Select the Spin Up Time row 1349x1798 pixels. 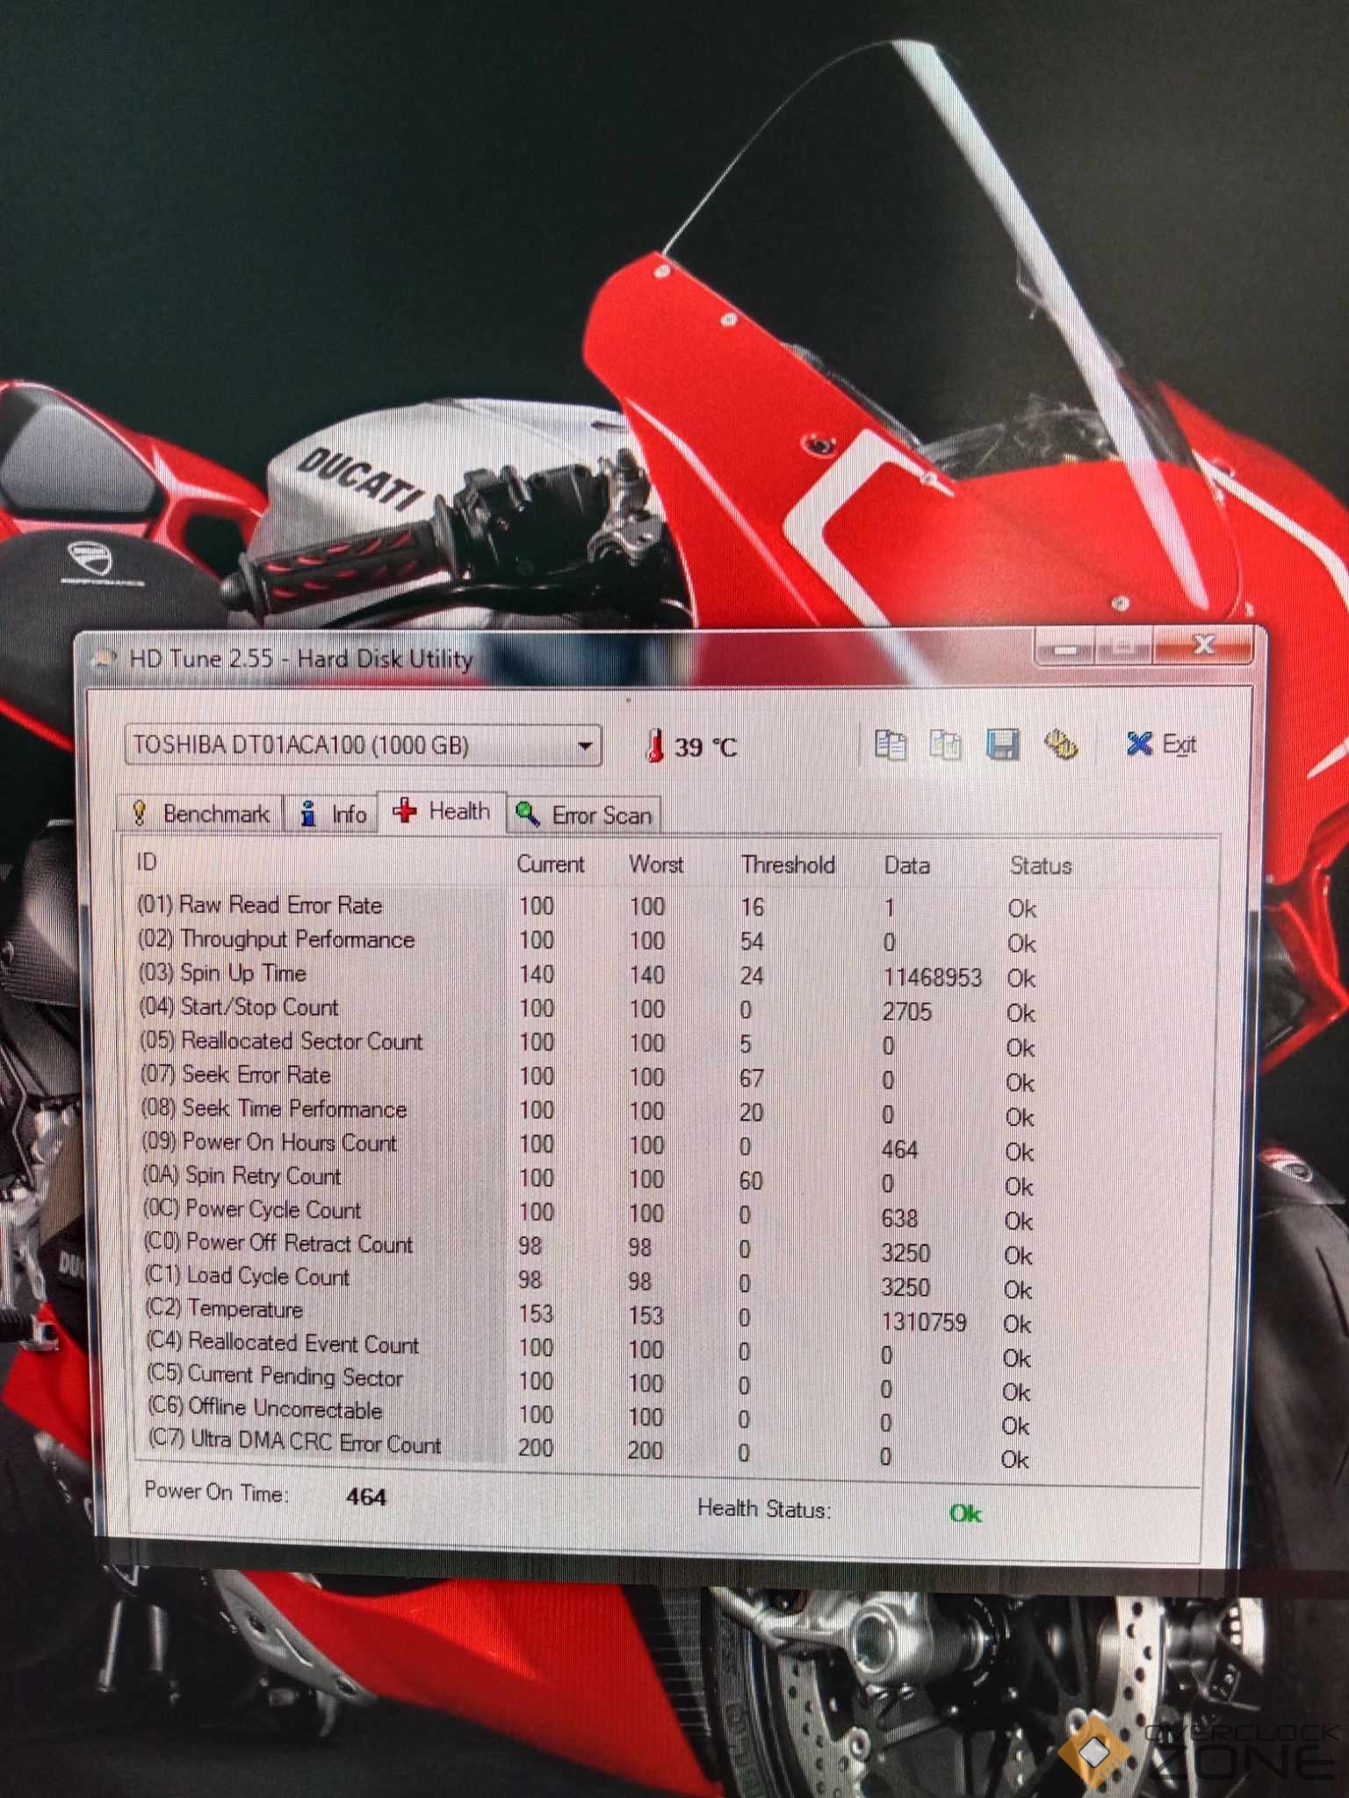587,975
